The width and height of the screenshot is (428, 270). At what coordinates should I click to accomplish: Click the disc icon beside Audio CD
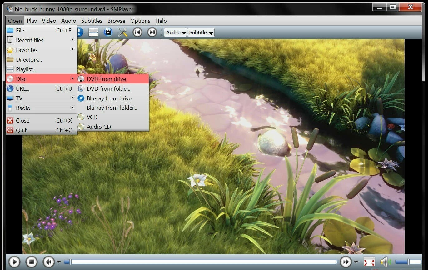[81, 127]
